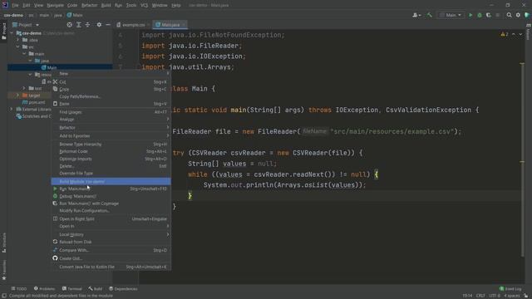Image resolution: width=532 pixels, height=299 pixels.
Task: Toggle the Maven tool window side tab
Action: (x=529, y=32)
